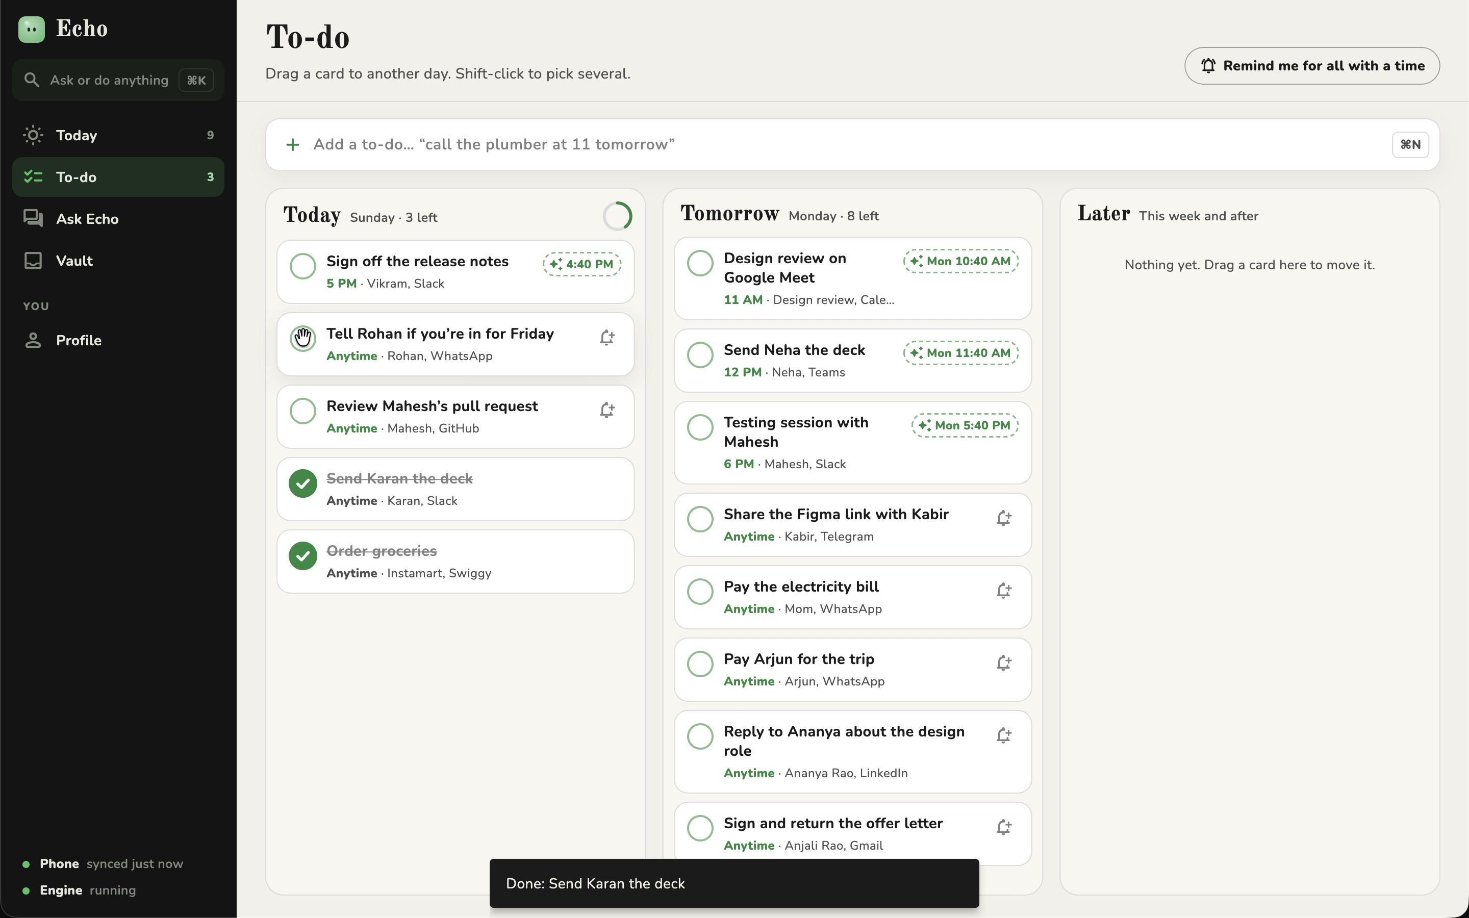The width and height of the screenshot is (1469, 918).
Task: Click the Today progress ring
Action: click(617, 216)
